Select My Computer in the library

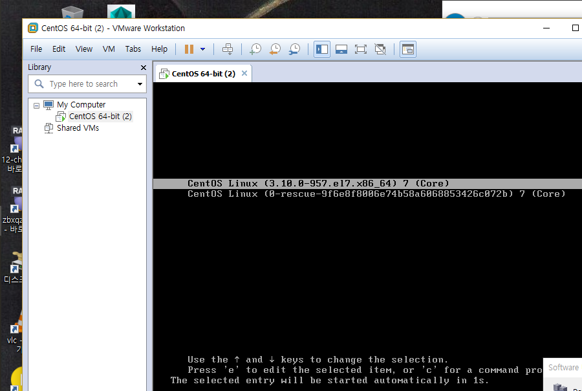pyautogui.click(x=81, y=105)
